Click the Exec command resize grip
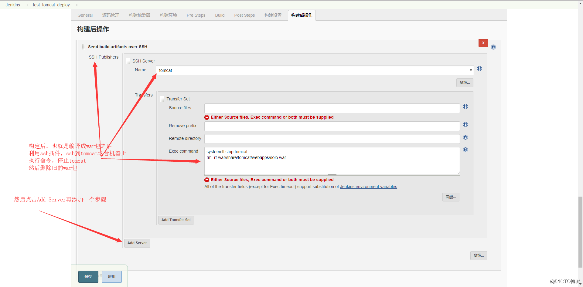This screenshot has height=287, width=583. pyautogui.click(x=332, y=175)
